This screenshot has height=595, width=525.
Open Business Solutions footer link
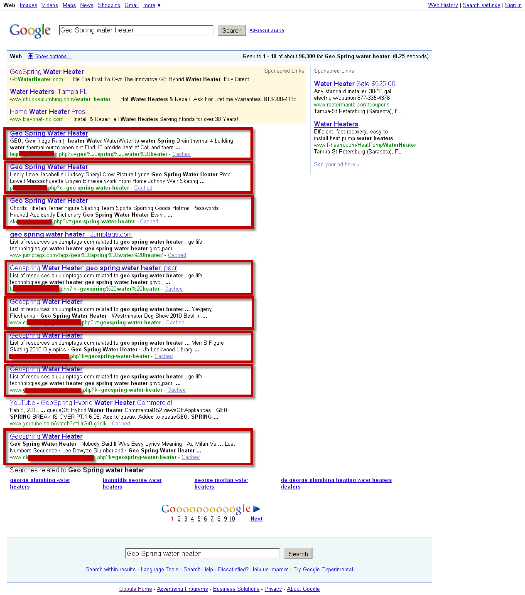pyautogui.click(x=236, y=589)
